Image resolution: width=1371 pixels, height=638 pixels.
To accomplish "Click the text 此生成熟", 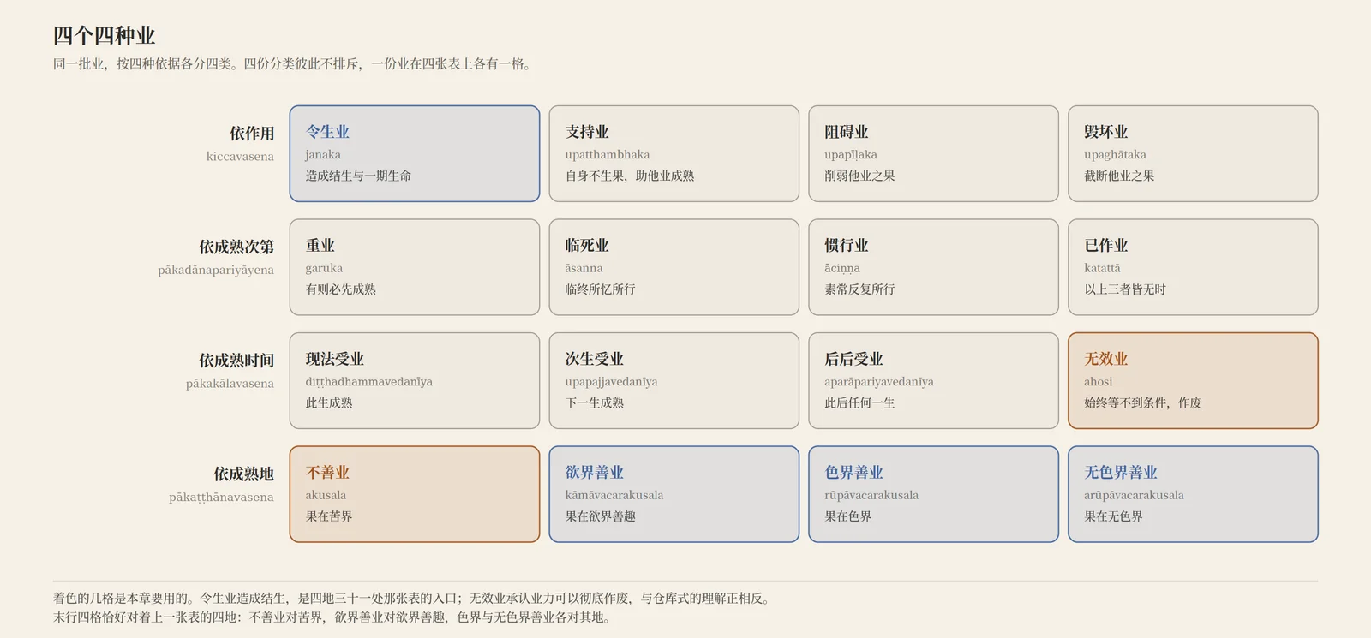I will pyautogui.click(x=329, y=402).
